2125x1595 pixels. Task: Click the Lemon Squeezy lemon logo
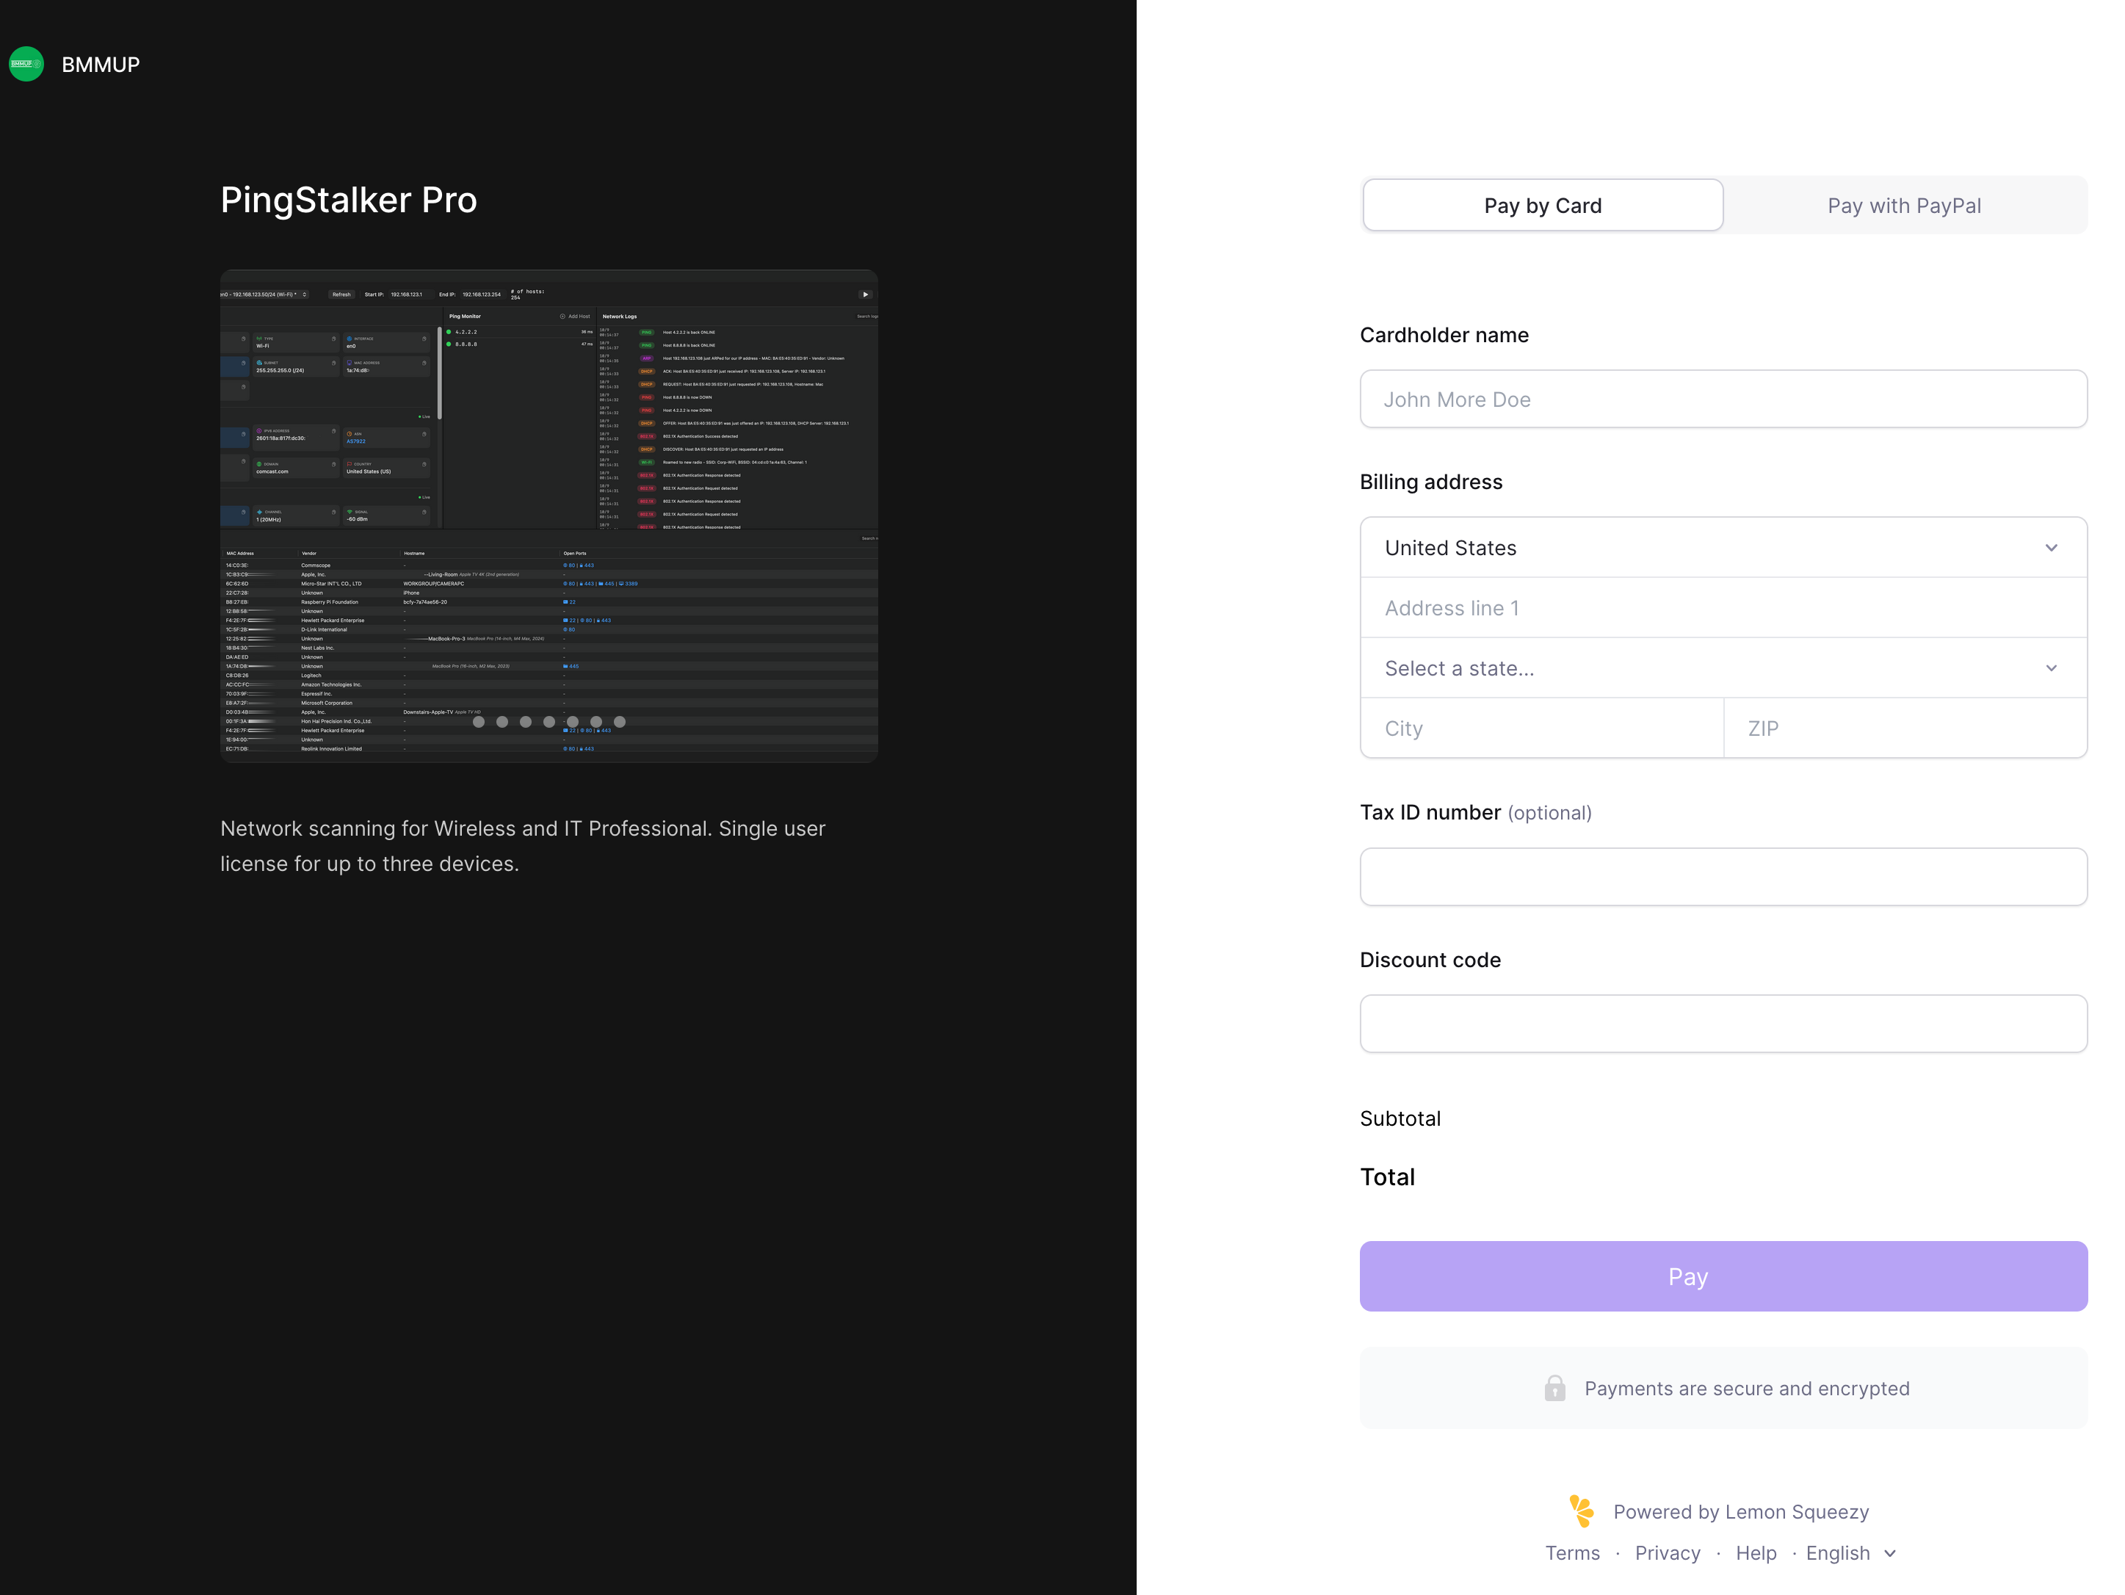pyautogui.click(x=1580, y=1511)
